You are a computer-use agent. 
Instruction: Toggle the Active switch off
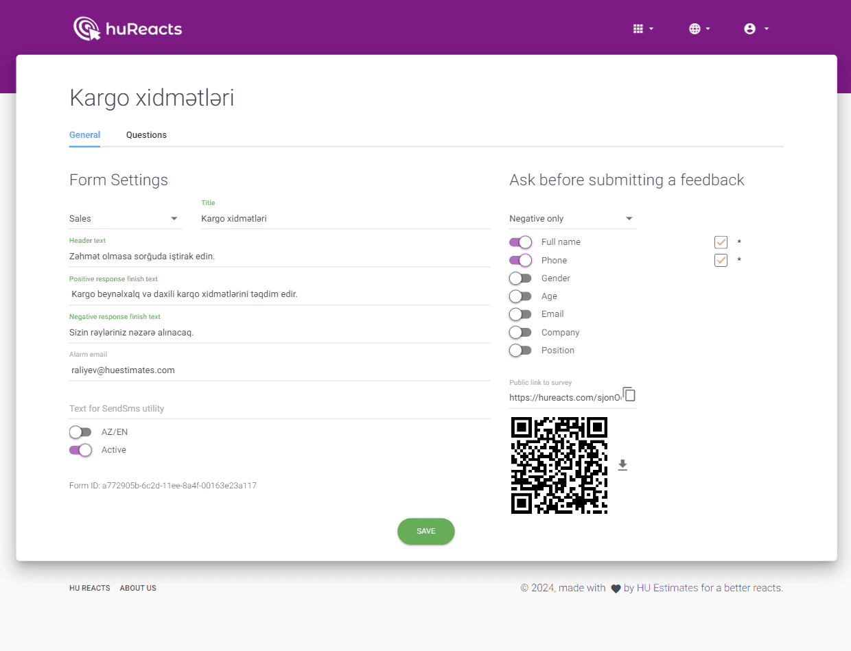coord(80,450)
